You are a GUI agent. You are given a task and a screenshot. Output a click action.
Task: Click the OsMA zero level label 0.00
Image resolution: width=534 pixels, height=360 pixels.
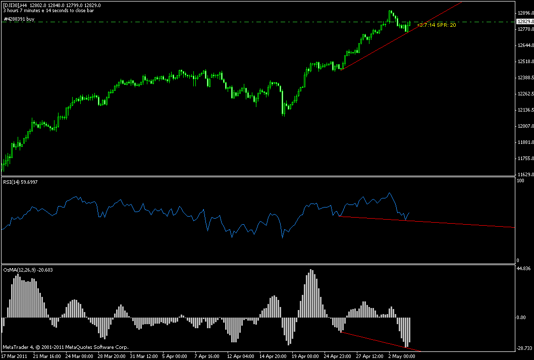521,318
